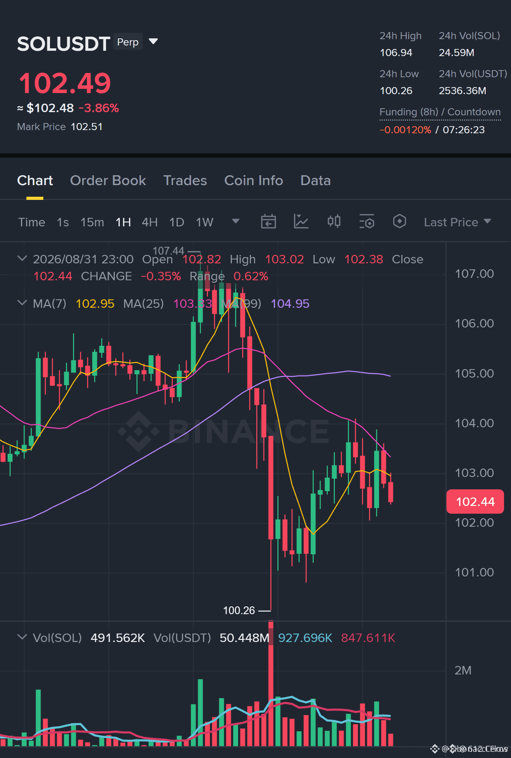Click the MA(25) 103.33 legend value
This screenshot has width=511, height=758.
point(192,304)
